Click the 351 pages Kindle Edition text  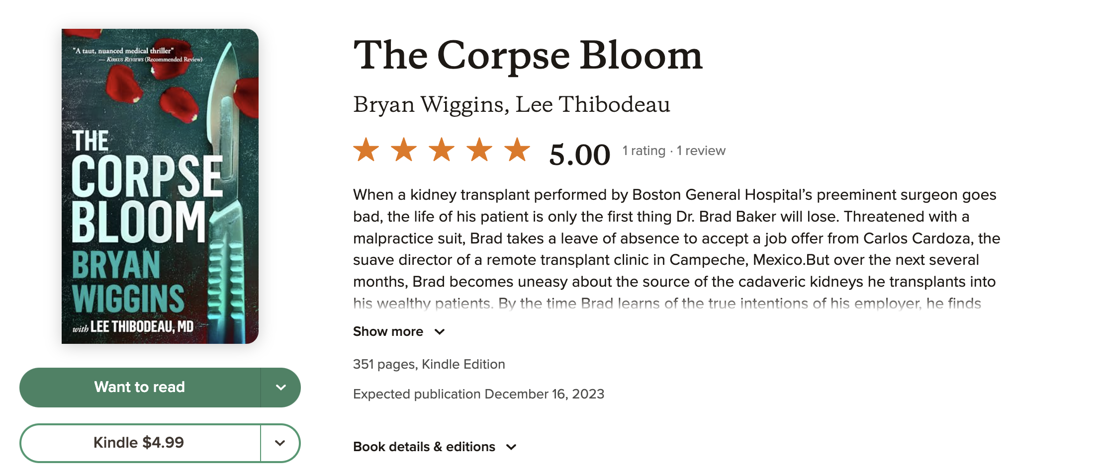[x=428, y=364]
